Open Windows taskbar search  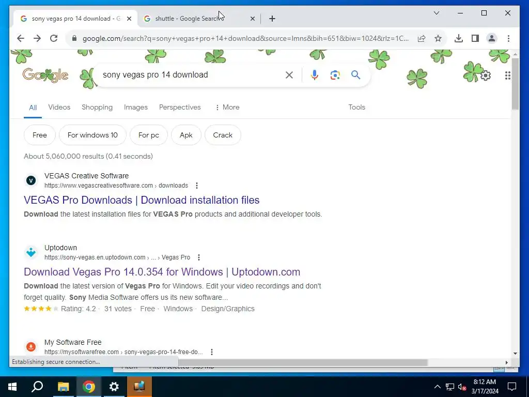pyautogui.click(x=37, y=387)
